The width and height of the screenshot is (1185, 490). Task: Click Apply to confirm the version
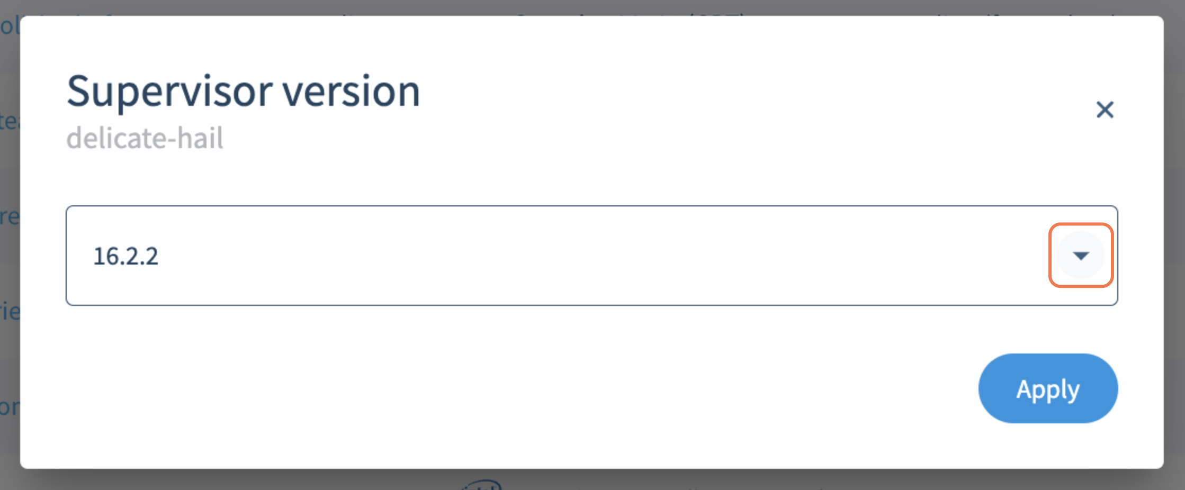(x=1047, y=388)
